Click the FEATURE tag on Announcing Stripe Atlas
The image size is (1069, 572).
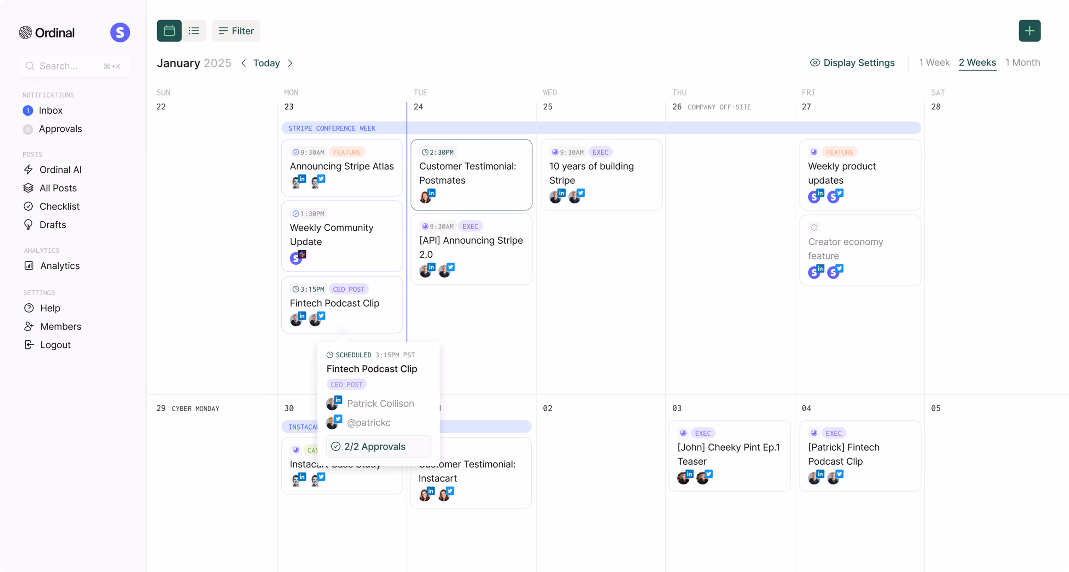pyautogui.click(x=347, y=152)
